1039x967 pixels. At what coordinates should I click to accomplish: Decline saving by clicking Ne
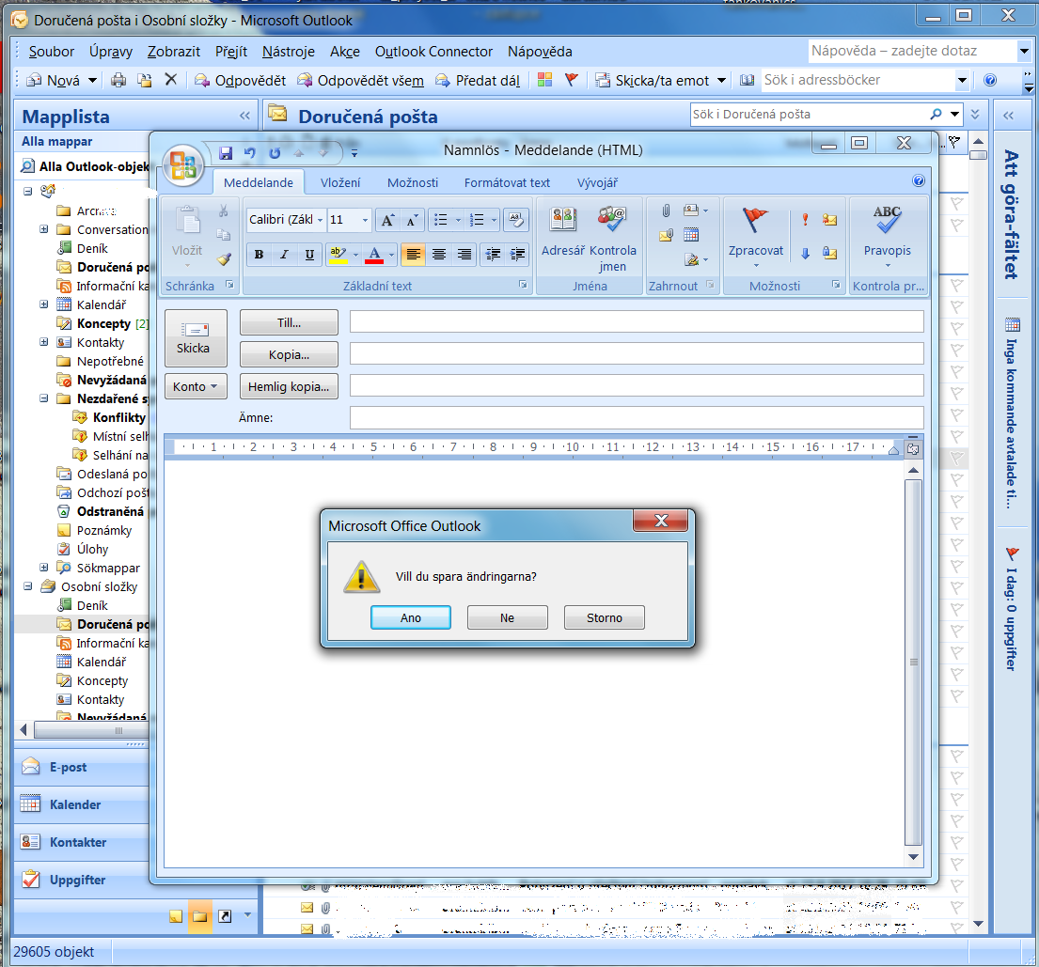[x=507, y=617]
